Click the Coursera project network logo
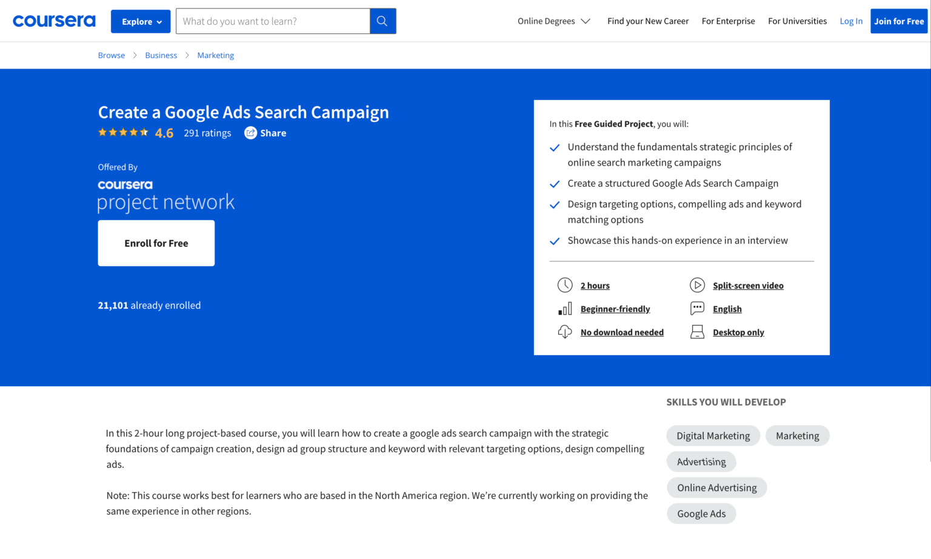This screenshot has width=931, height=559. coord(166,196)
